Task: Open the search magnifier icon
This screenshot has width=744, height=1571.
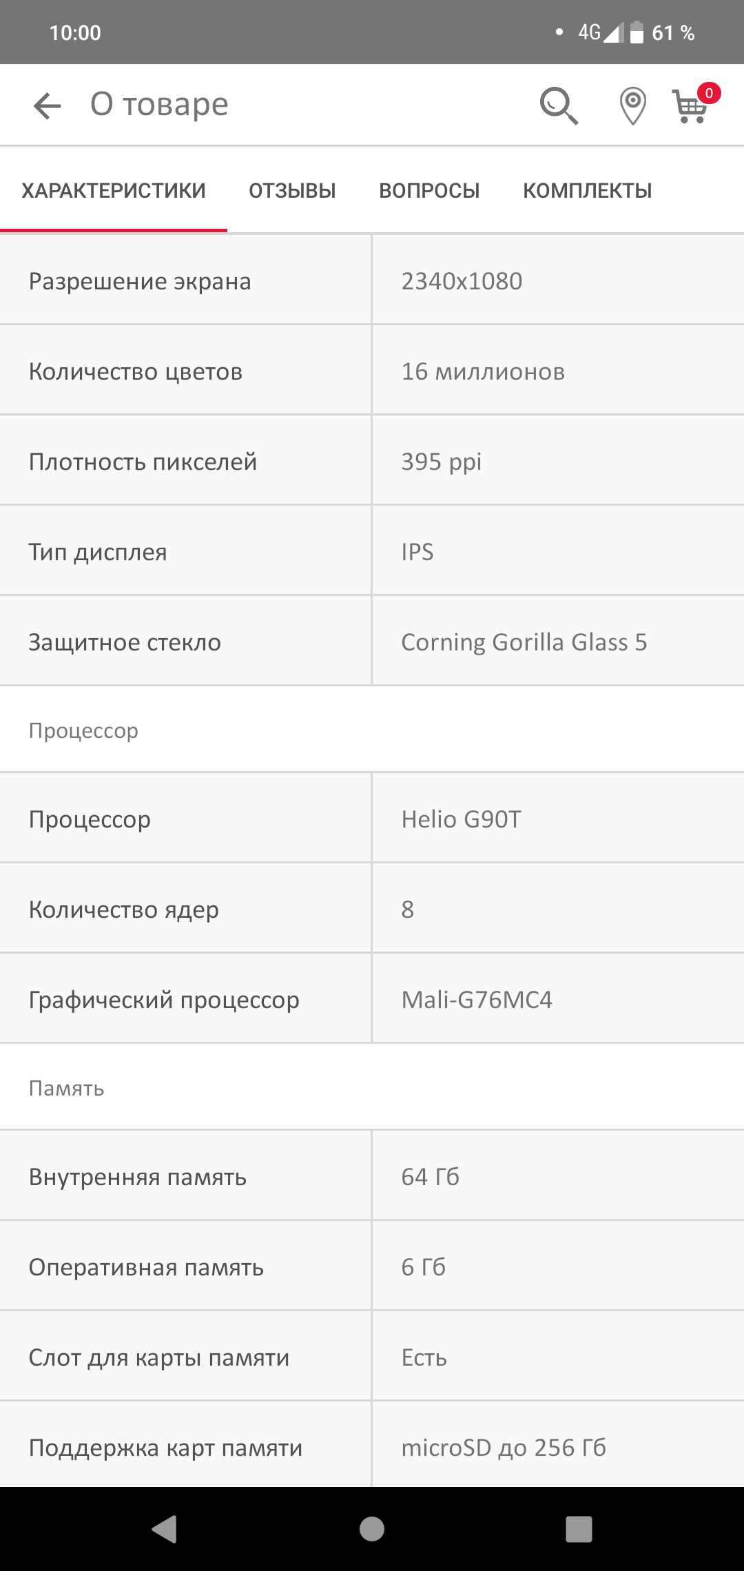Action: [558, 105]
